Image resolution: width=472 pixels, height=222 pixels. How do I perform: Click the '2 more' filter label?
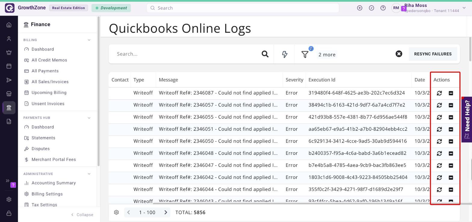(x=327, y=55)
